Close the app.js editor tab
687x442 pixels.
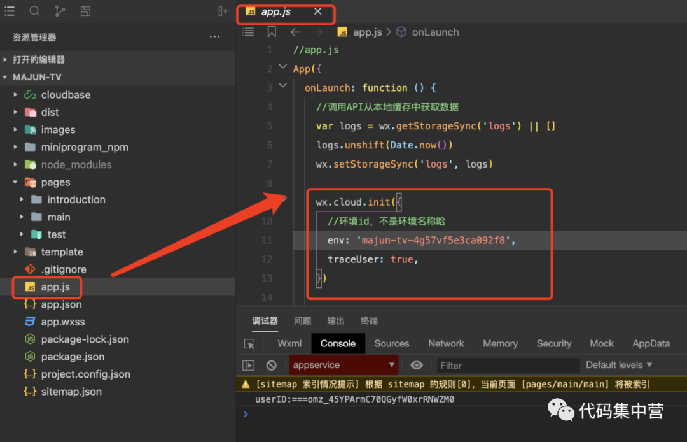coord(318,11)
